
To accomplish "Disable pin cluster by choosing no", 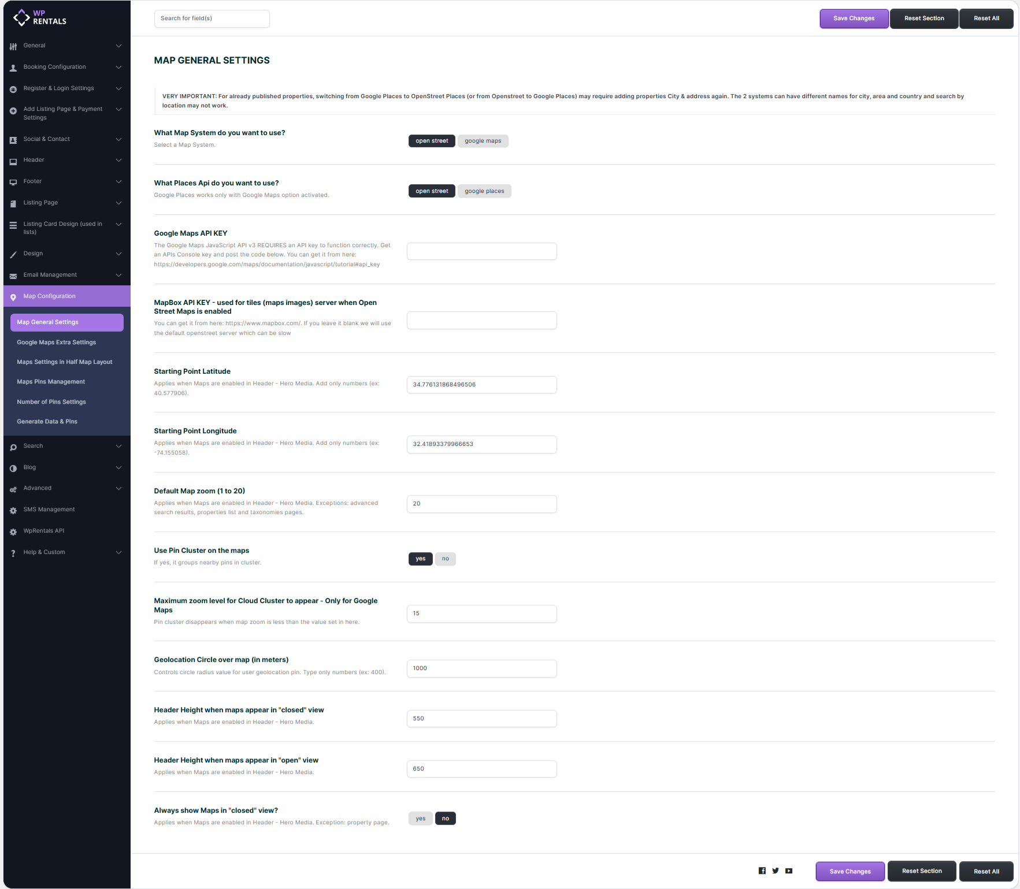I will point(445,559).
